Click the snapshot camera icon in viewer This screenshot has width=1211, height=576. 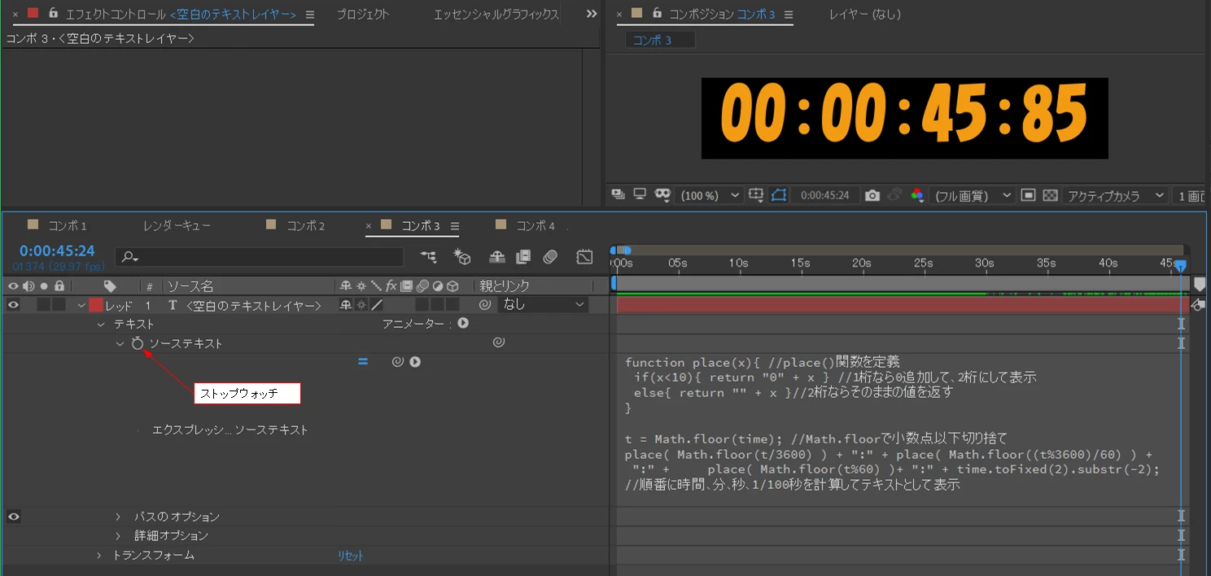pos(872,195)
